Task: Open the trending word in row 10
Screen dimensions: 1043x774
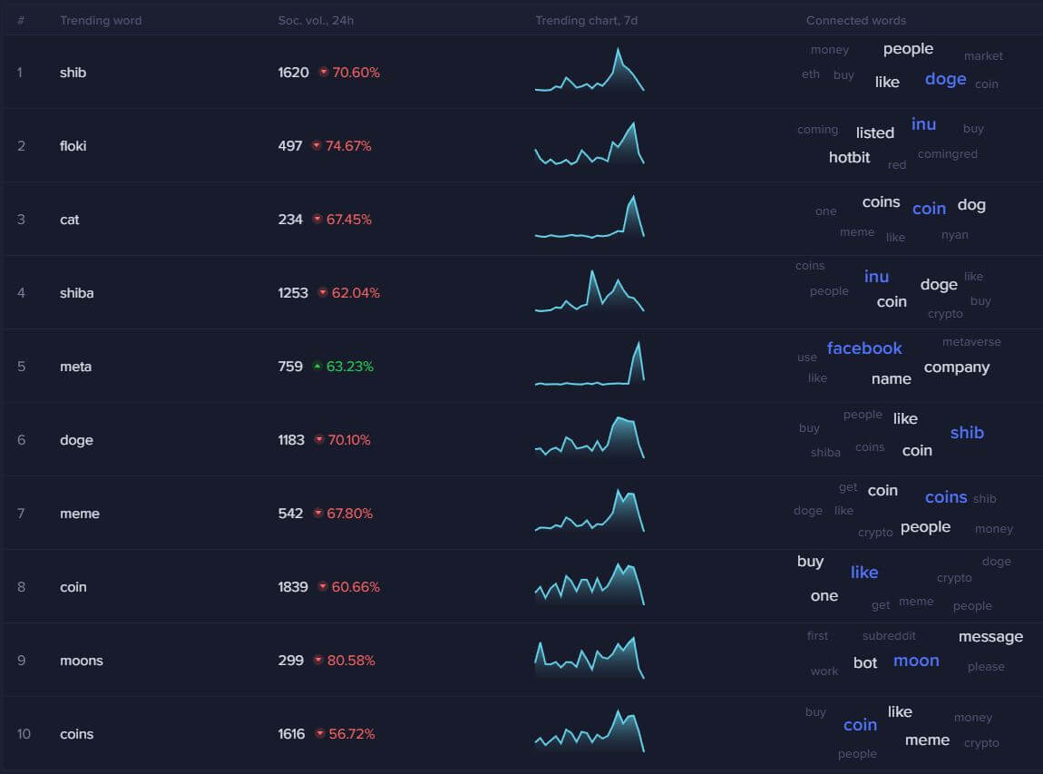Action: click(x=76, y=734)
